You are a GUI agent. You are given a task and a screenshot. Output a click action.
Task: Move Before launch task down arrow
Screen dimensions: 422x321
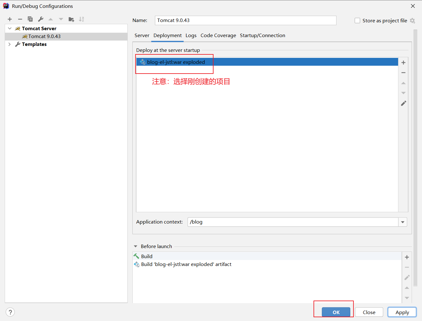pyautogui.click(x=407, y=298)
